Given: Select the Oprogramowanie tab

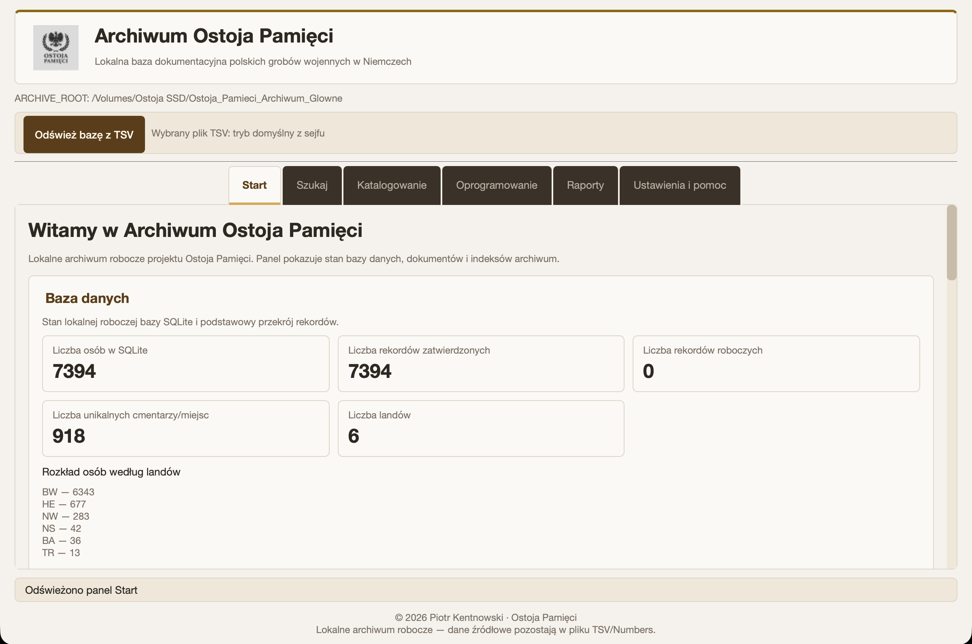Looking at the screenshot, I should [497, 185].
